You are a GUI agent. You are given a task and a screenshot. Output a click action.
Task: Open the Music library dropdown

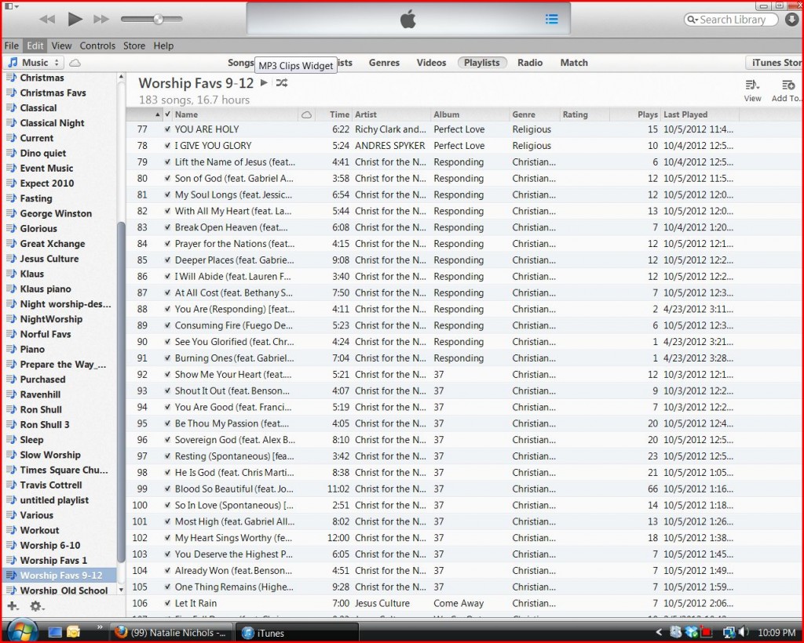(35, 63)
